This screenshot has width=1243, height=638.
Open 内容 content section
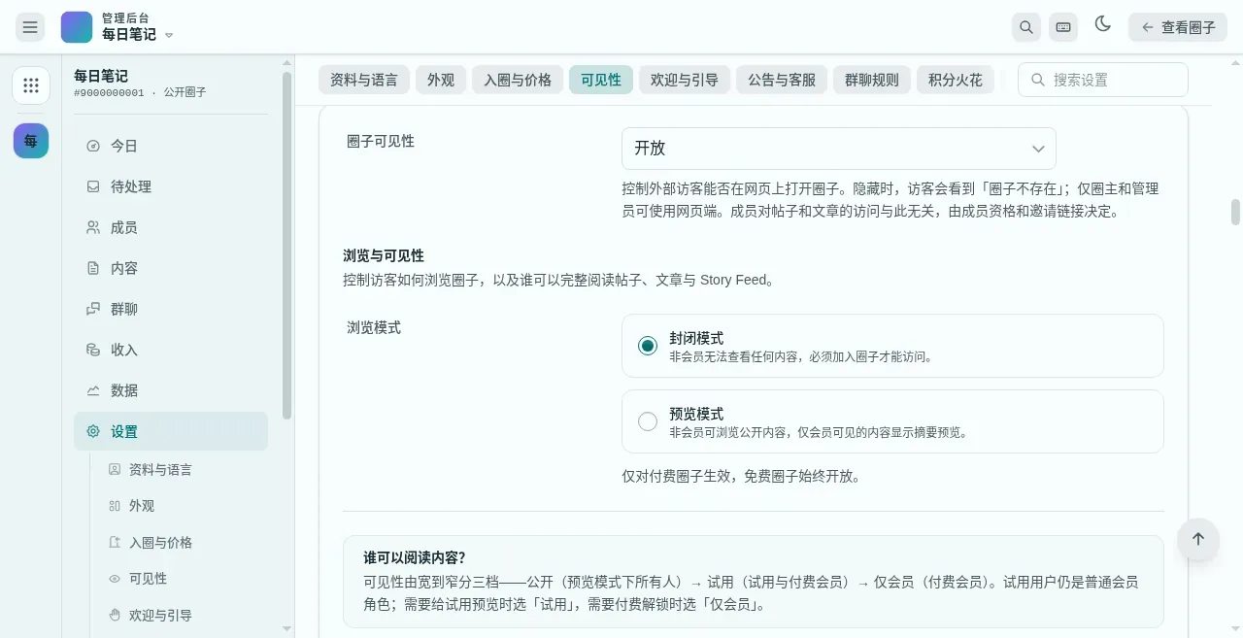[171, 268]
